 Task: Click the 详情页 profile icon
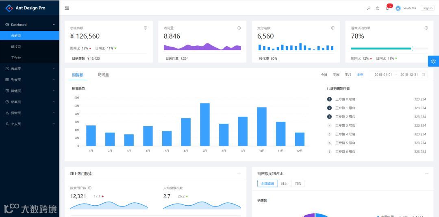pyautogui.click(x=7, y=91)
